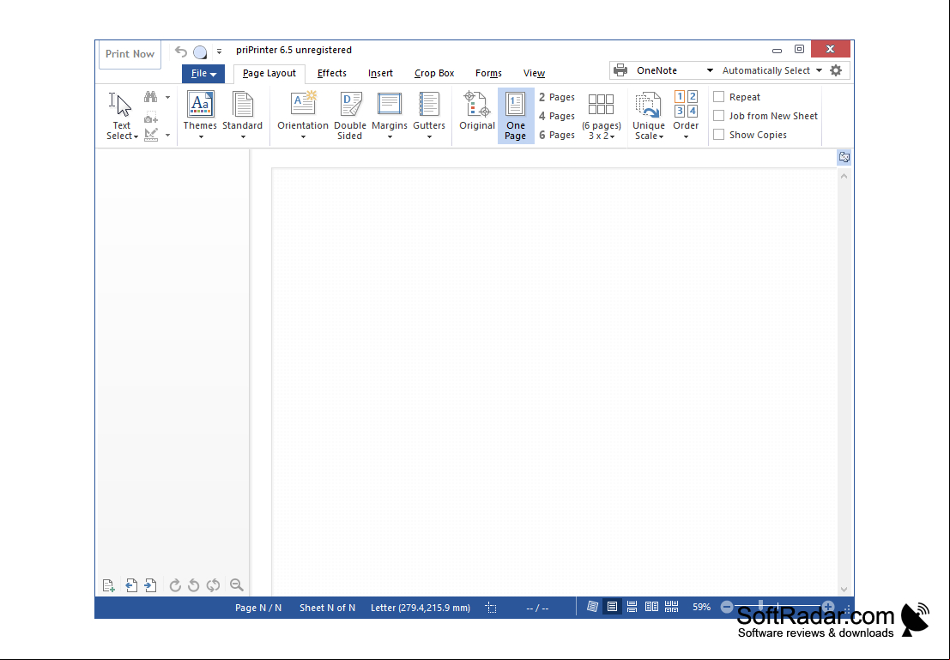Select the single page view mode
950x660 pixels.
(x=613, y=607)
